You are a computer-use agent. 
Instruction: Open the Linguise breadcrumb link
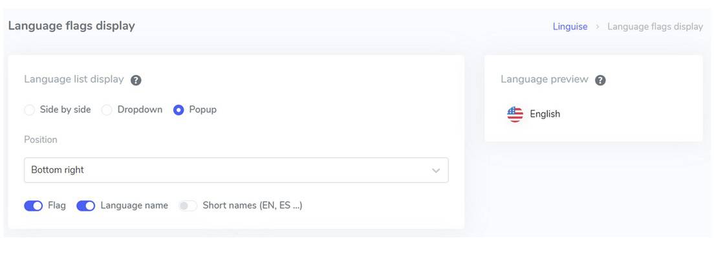pos(570,27)
